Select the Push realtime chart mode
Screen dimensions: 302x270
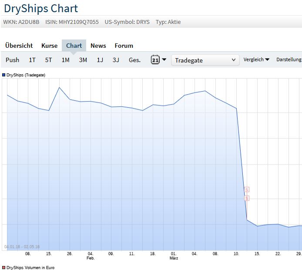(x=13, y=60)
